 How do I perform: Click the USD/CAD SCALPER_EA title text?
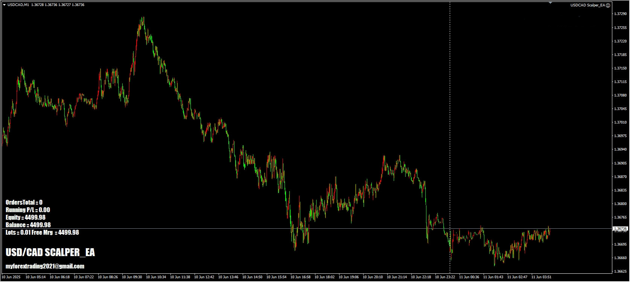click(50, 252)
